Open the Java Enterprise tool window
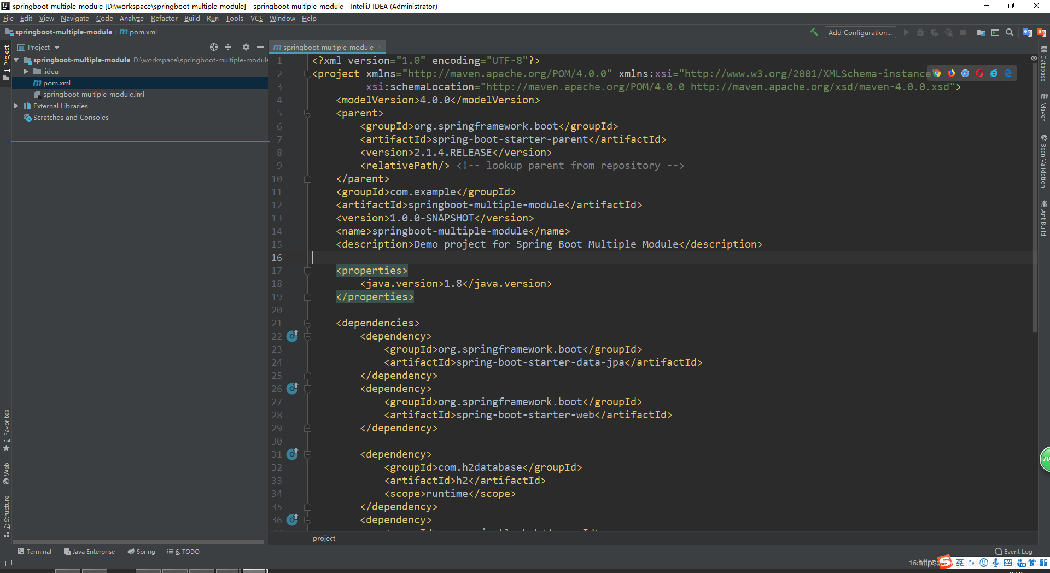The height and width of the screenshot is (573, 1050). point(89,551)
